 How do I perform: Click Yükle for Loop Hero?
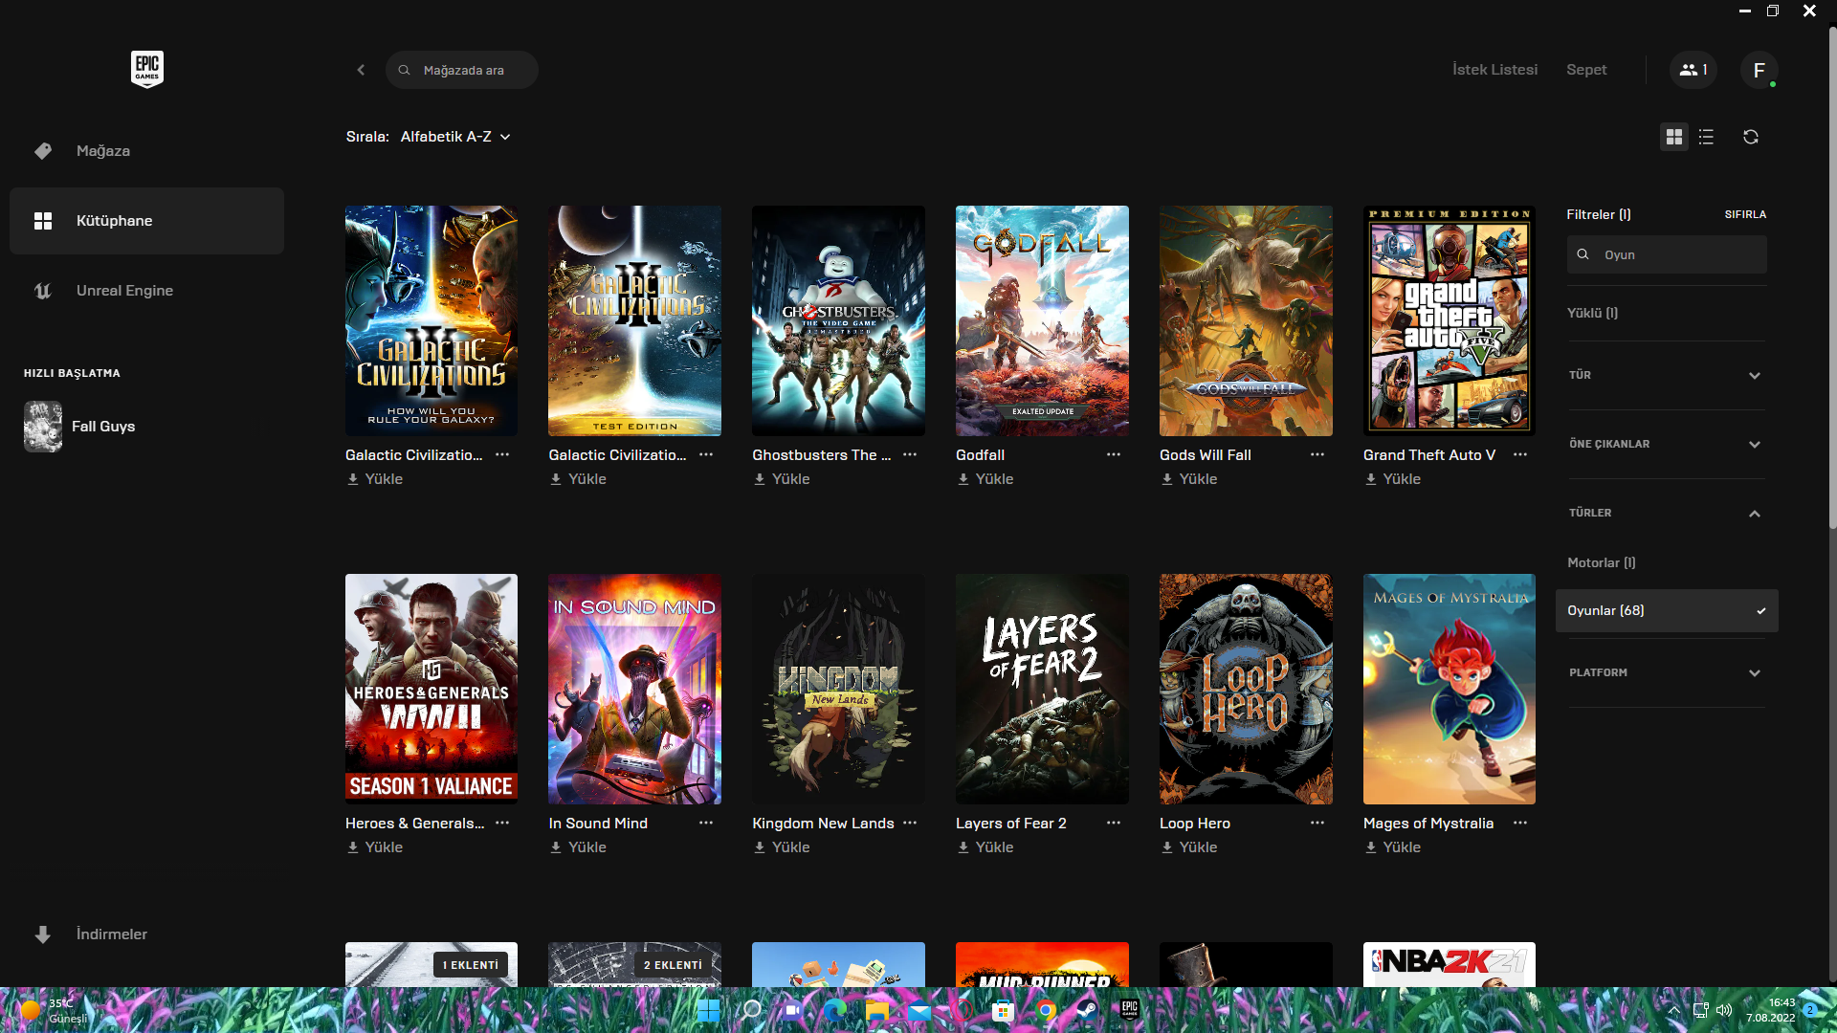point(1188,847)
